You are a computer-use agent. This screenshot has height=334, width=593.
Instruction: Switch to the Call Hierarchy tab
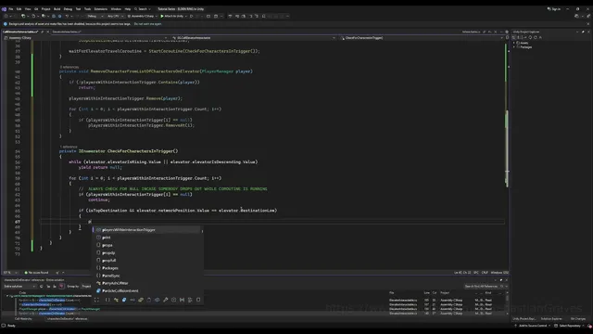(x=23, y=319)
